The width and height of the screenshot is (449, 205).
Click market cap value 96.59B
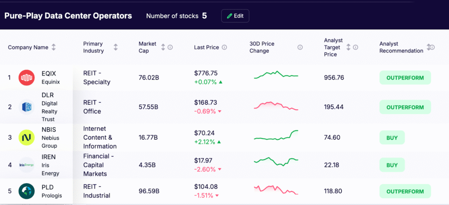pyautogui.click(x=149, y=191)
